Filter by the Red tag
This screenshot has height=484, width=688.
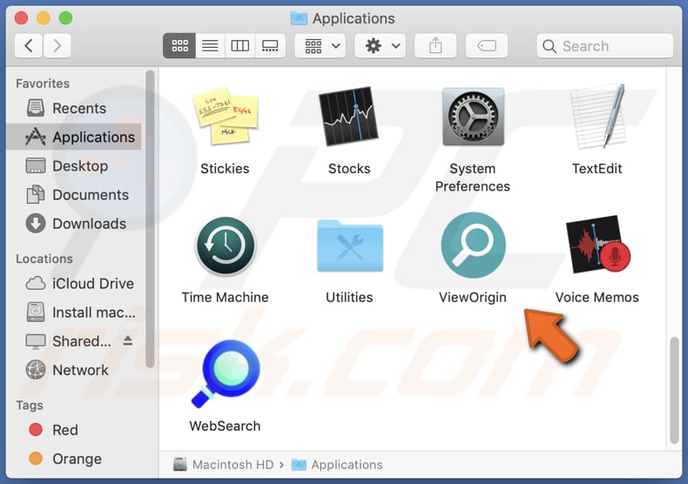tap(74, 430)
